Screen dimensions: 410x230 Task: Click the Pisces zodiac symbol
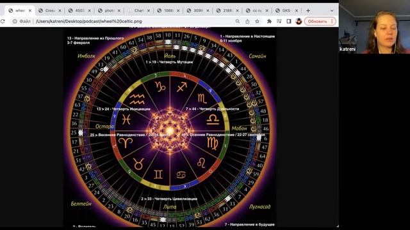(126, 120)
